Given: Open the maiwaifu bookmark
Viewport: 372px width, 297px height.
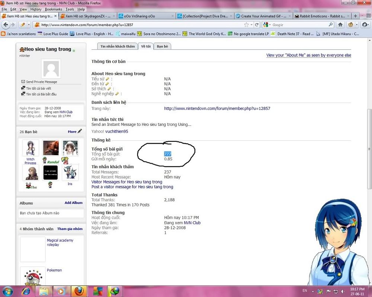Looking at the screenshot, I should 125,34.
